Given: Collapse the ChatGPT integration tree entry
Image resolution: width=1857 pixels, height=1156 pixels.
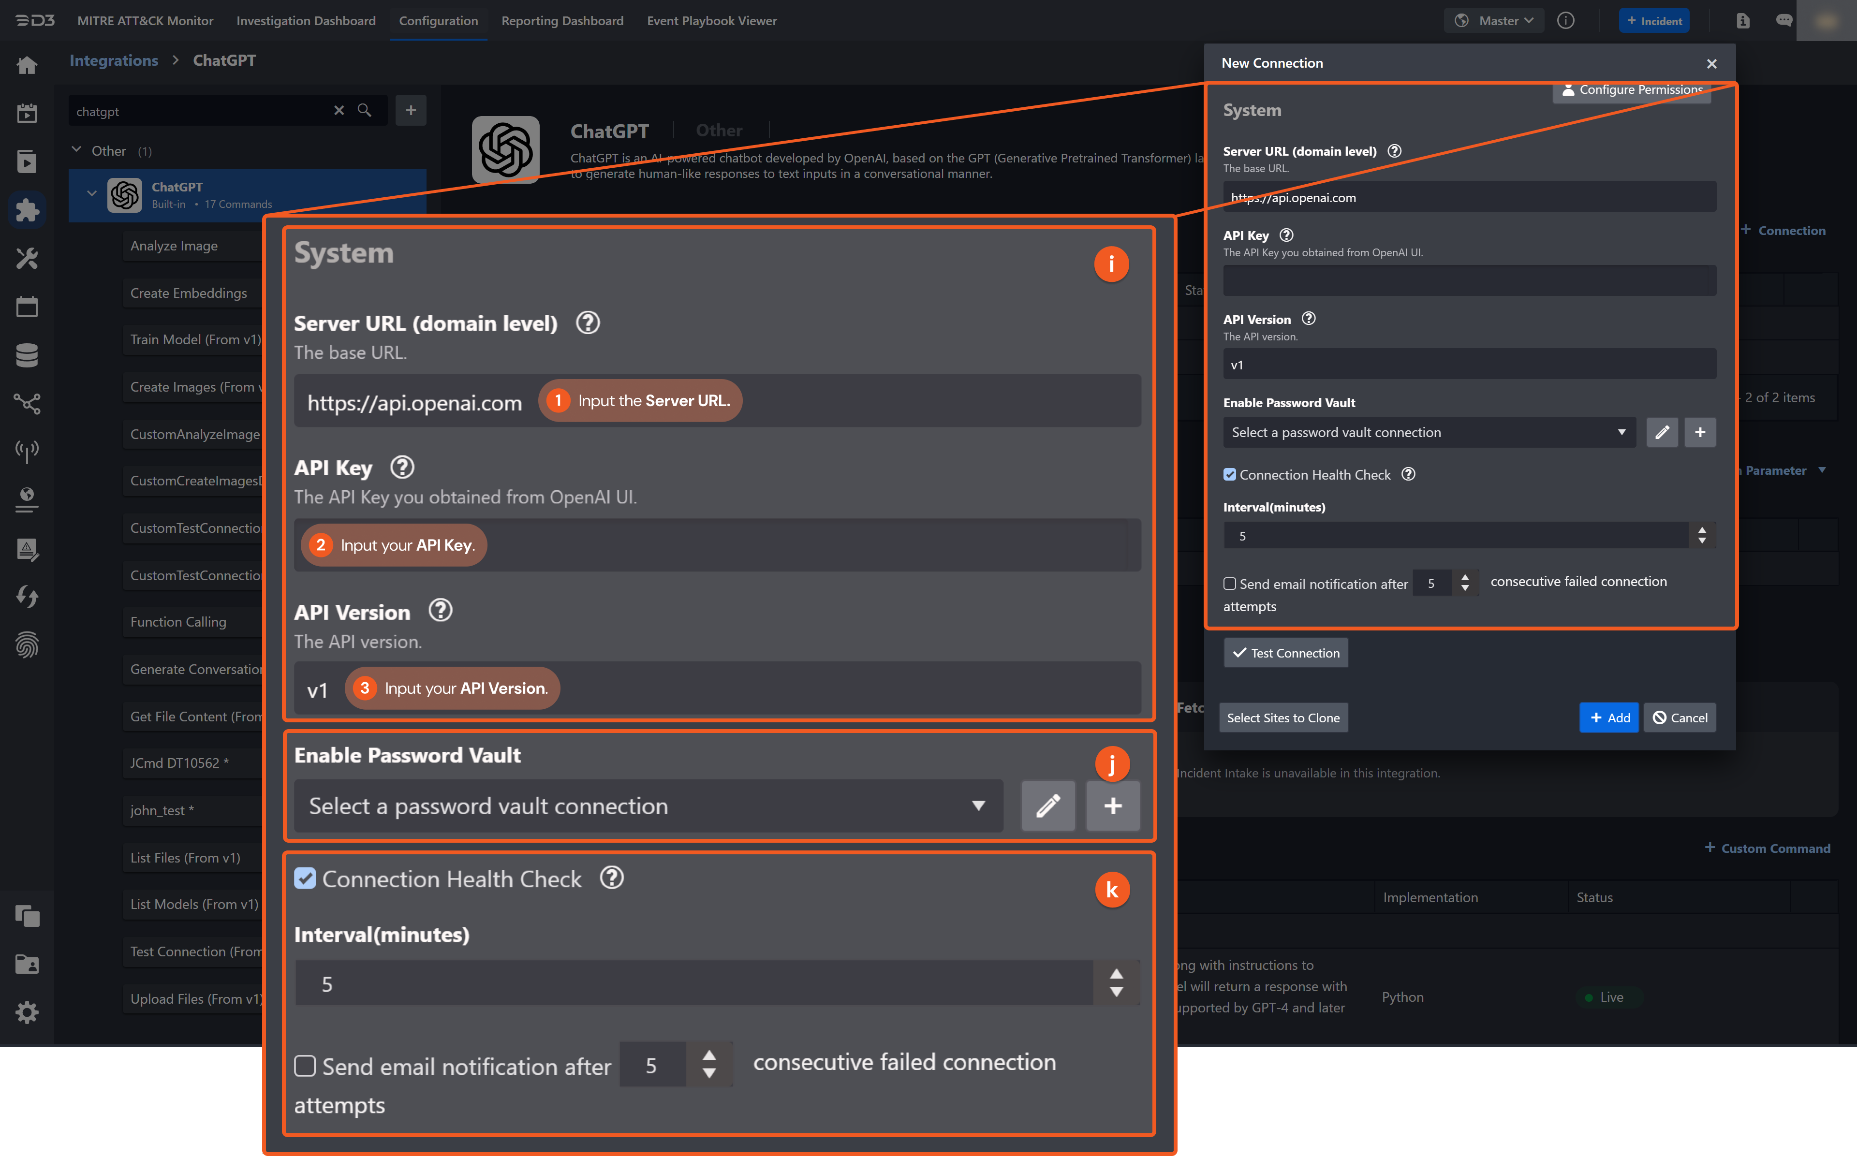Looking at the screenshot, I should point(92,192).
